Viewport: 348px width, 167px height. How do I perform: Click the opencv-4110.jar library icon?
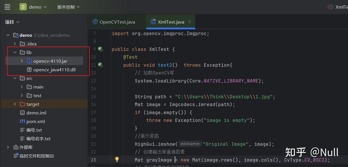pos(30,61)
